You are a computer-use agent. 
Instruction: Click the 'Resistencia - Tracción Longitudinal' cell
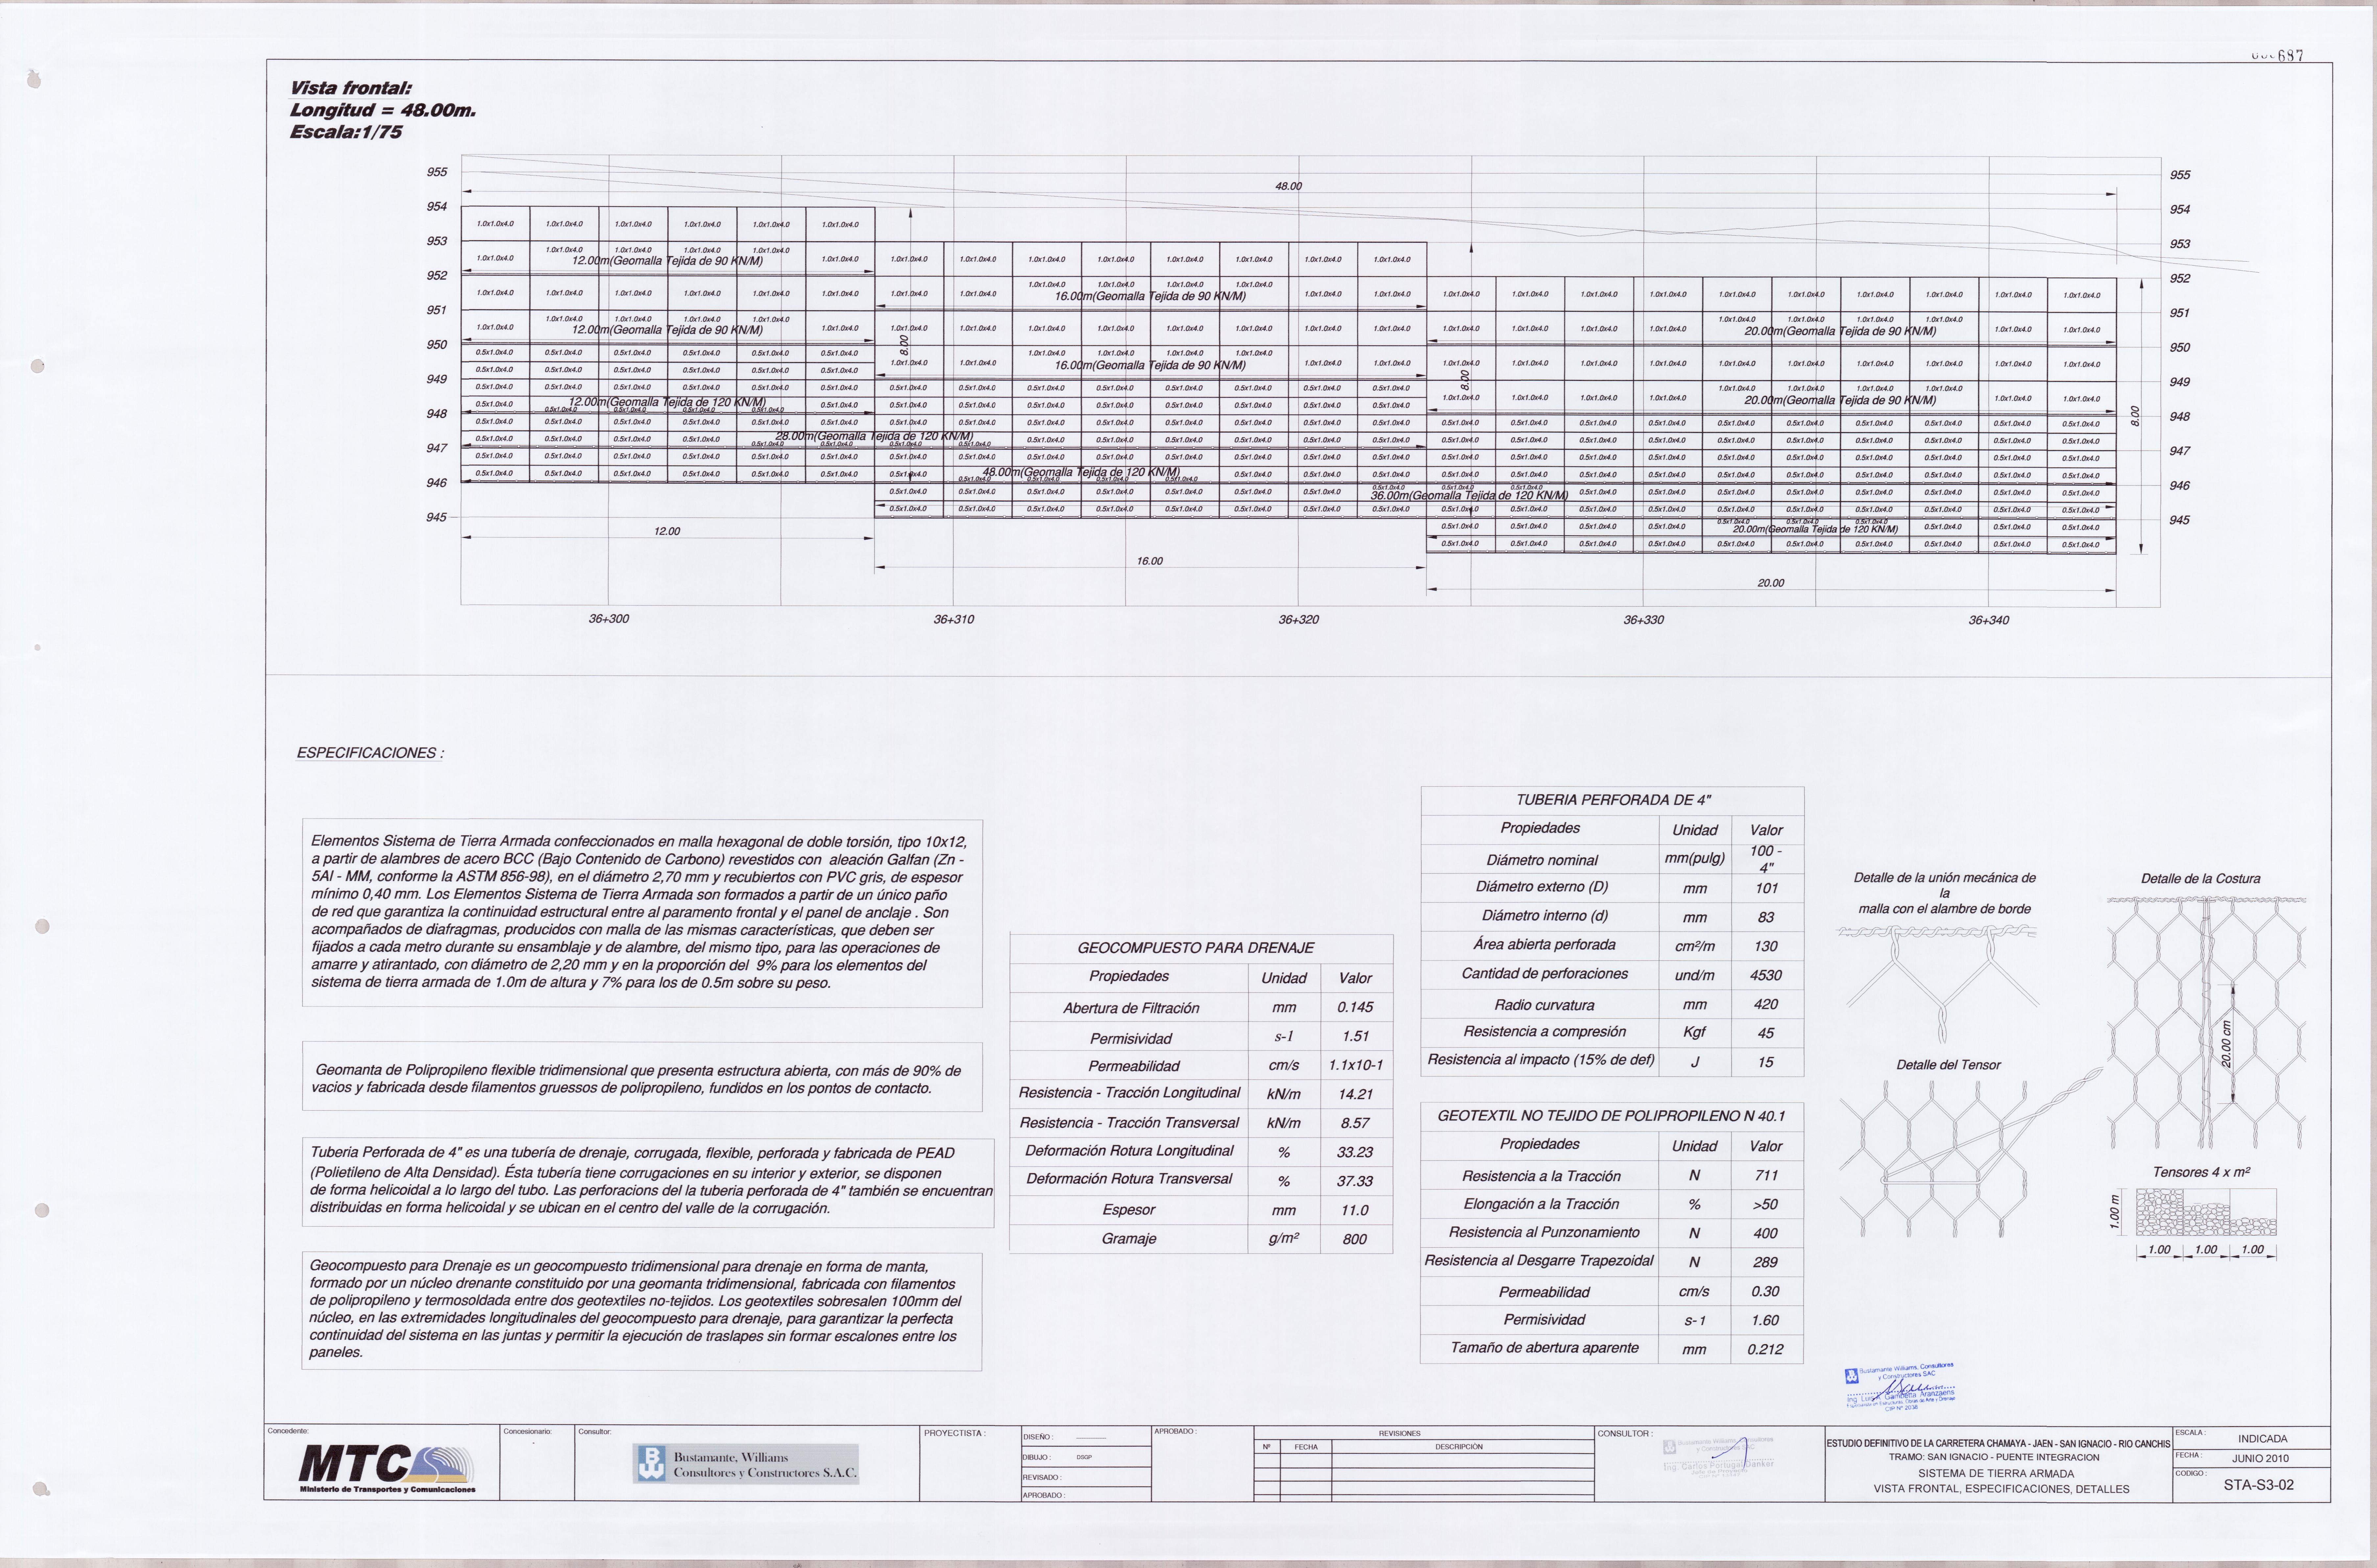click(1129, 1093)
